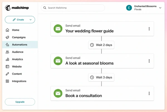This screenshot has height=112, width=167.
Task: Click into the Search Mailchimp field
Action: (x=73, y=8)
